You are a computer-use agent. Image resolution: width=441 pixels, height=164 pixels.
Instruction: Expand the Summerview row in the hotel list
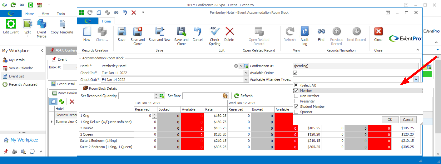tap(52, 122)
